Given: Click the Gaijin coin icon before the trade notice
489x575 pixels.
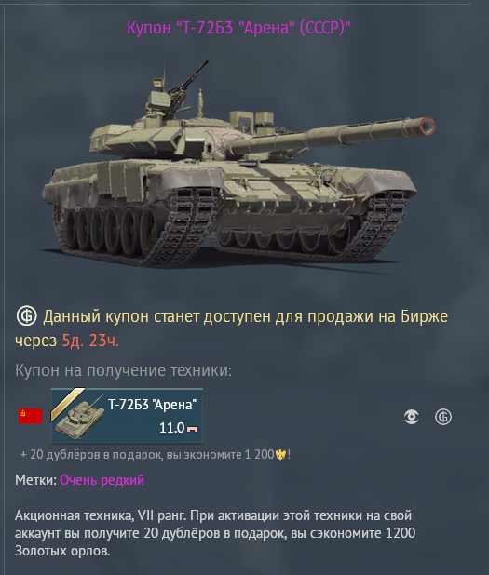Looking at the screenshot, I should [26, 316].
